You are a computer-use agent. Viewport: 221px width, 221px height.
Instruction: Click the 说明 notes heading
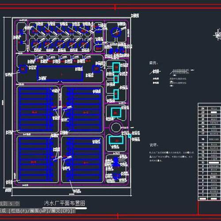pyautogui.click(x=154, y=145)
